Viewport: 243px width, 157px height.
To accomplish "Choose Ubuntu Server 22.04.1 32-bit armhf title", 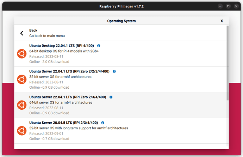I will (69, 71).
